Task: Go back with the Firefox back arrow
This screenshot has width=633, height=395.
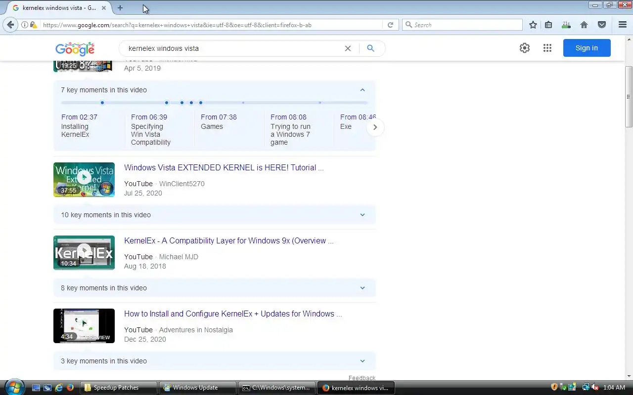Action: pos(10,25)
